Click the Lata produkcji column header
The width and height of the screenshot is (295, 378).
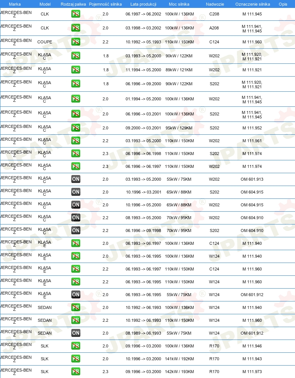click(143, 4)
